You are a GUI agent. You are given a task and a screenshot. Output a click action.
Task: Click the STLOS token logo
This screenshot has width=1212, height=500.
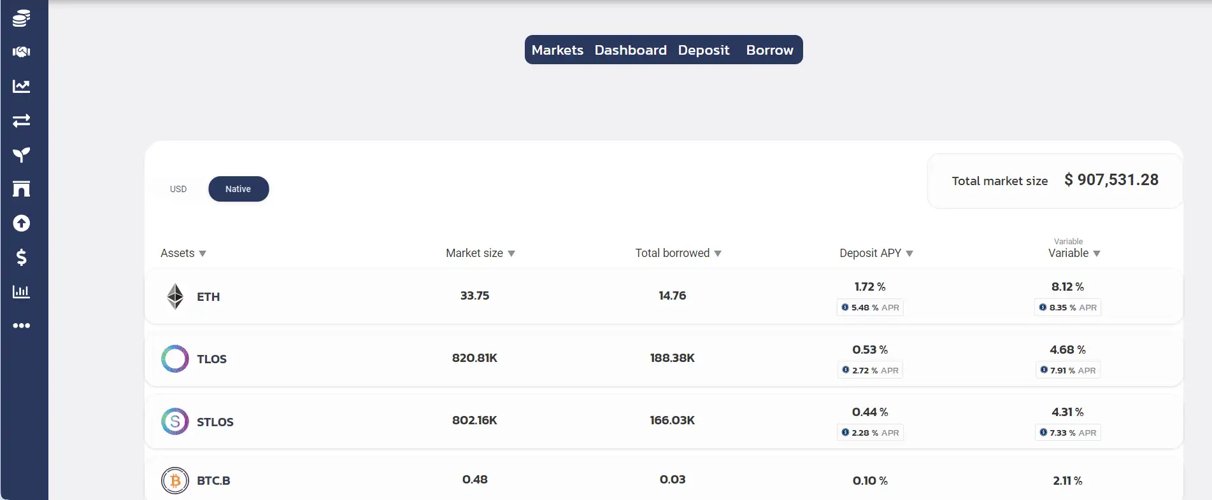point(175,422)
